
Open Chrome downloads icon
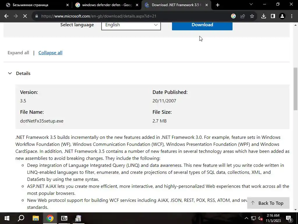coord(264,16)
